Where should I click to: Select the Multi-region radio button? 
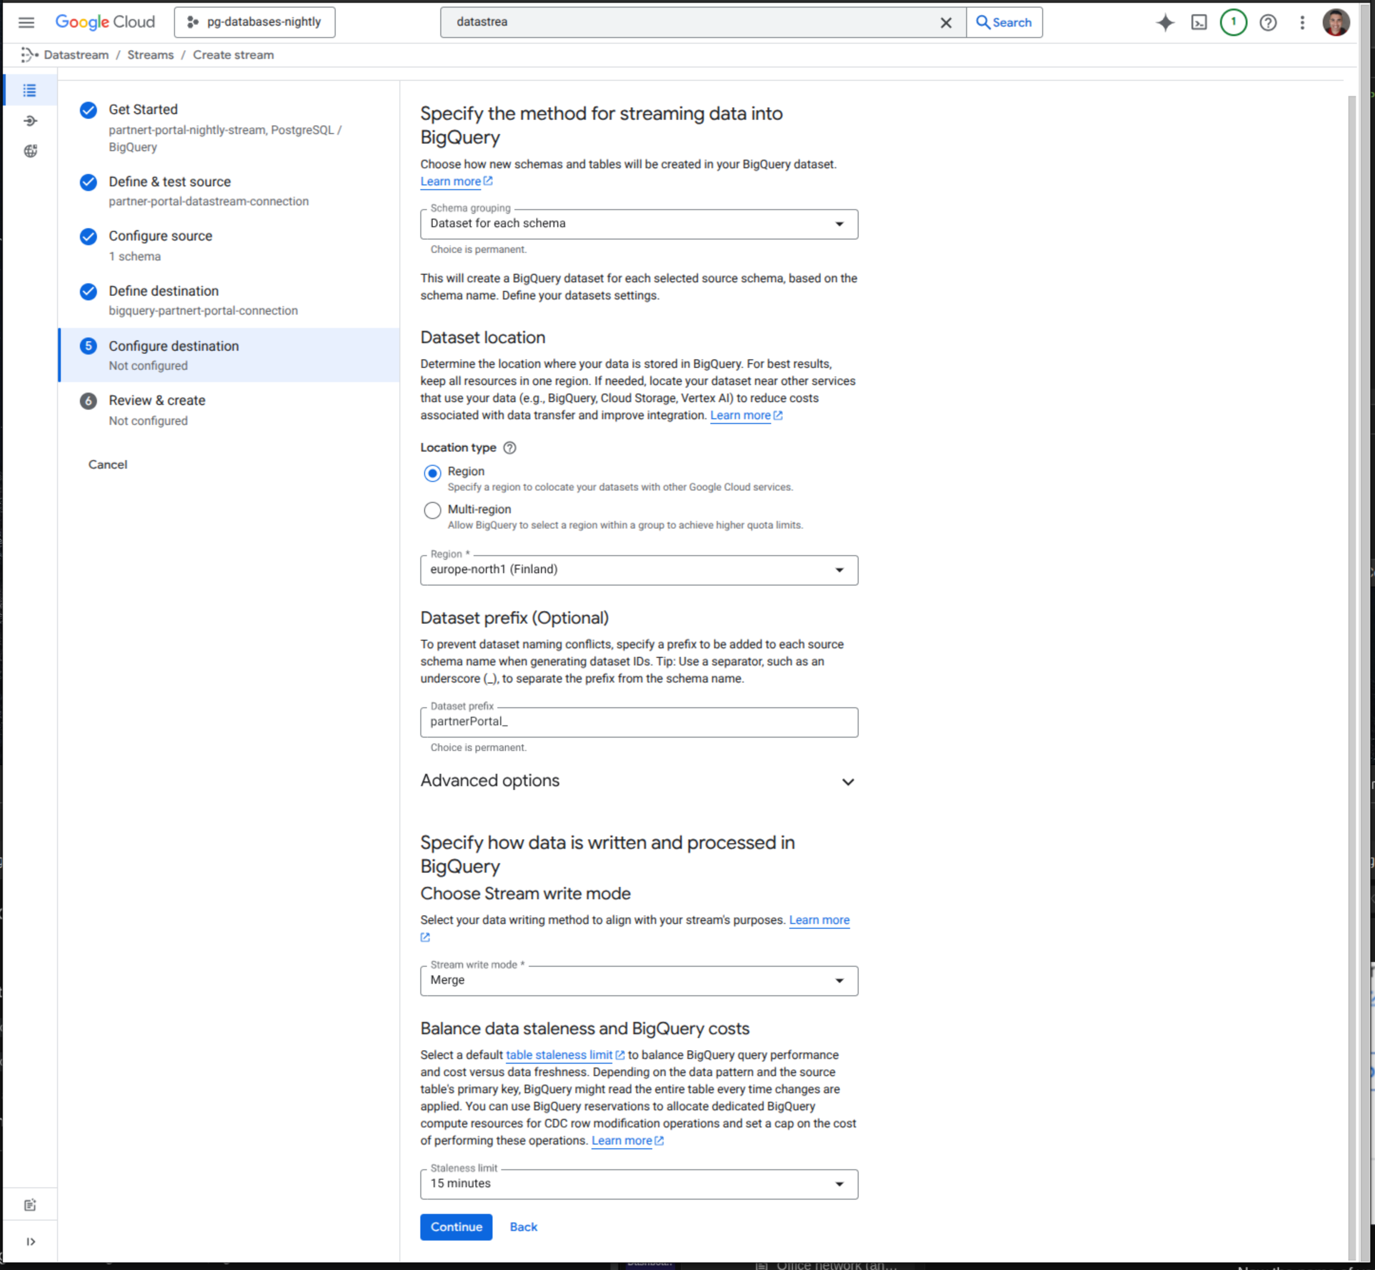[x=432, y=510]
